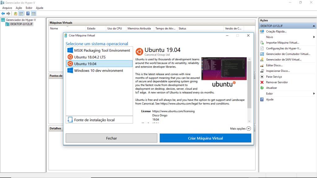Click the Inspecionar Disco icon
The image size is (317, 178).
tap(262, 71)
